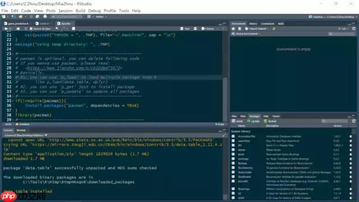Click the Run button in editor toolbar
This screenshot has height=202, width=359.
(x=185, y=29)
